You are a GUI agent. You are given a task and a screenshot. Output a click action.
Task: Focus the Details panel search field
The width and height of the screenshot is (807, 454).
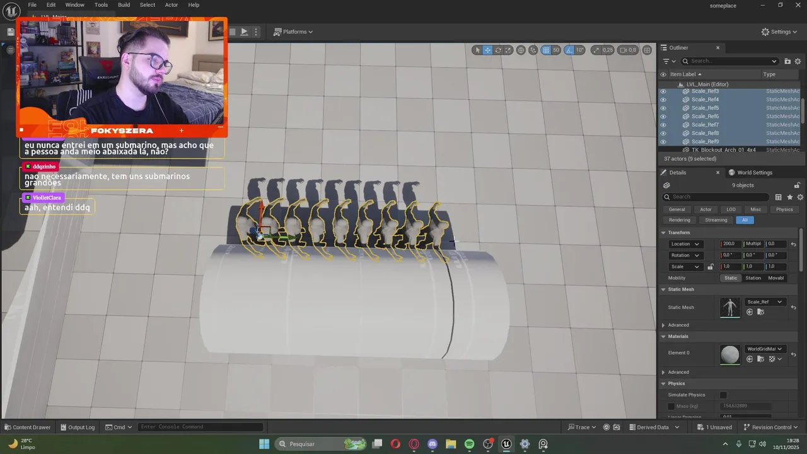tap(716, 197)
